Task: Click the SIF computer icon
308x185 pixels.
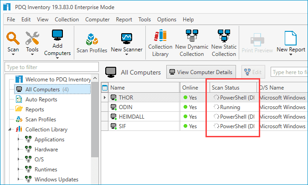Action: pyautogui.click(x=113, y=126)
